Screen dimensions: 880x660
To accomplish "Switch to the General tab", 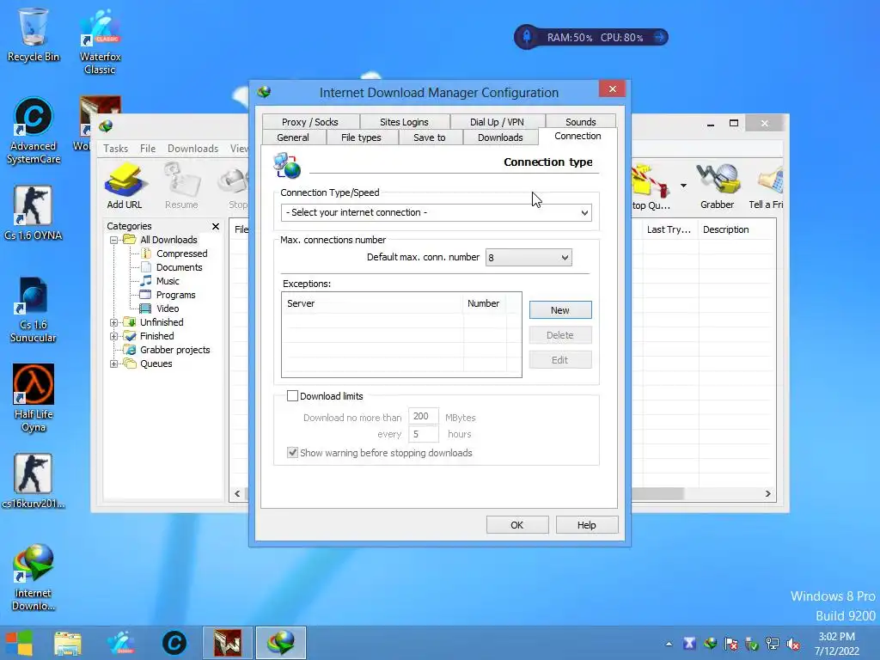I will pyautogui.click(x=293, y=137).
